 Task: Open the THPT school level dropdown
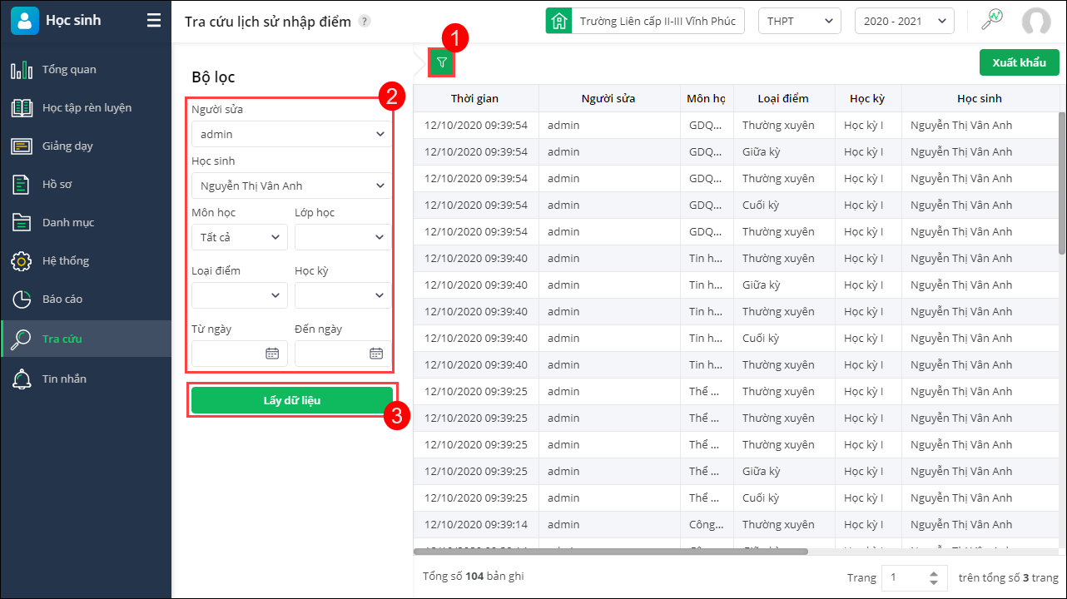pos(800,21)
